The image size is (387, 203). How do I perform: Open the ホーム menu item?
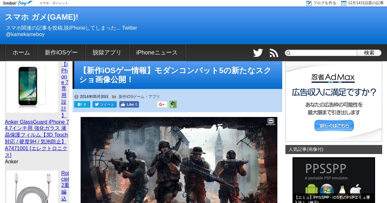(21, 53)
